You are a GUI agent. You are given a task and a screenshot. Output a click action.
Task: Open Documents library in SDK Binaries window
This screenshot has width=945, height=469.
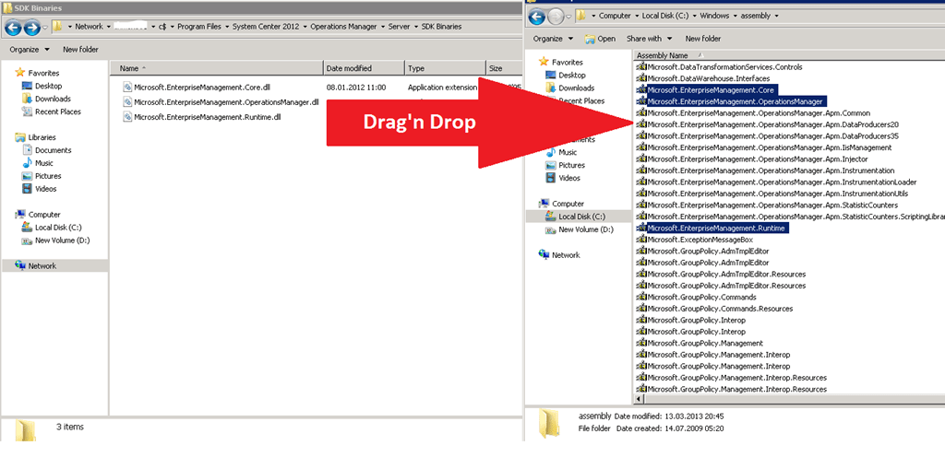tap(53, 150)
